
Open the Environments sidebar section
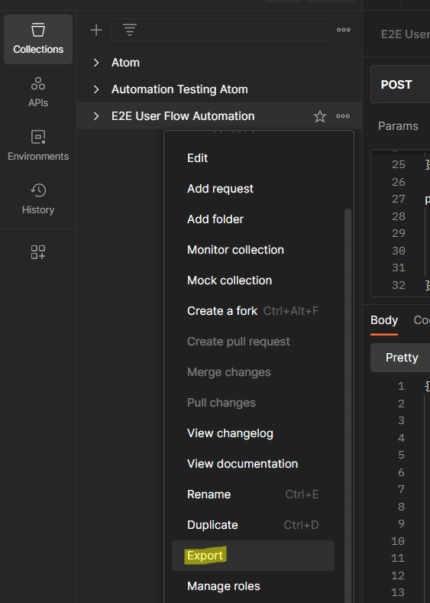38,146
